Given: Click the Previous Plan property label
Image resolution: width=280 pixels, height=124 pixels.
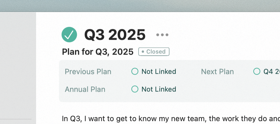Looking at the screenshot, I should coord(88,72).
